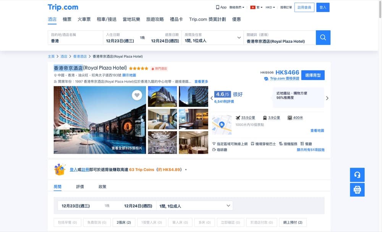Image resolution: width=382 pixels, height=232 pixels.
Task: Open the customer service headset button
Action: [357, 175]
